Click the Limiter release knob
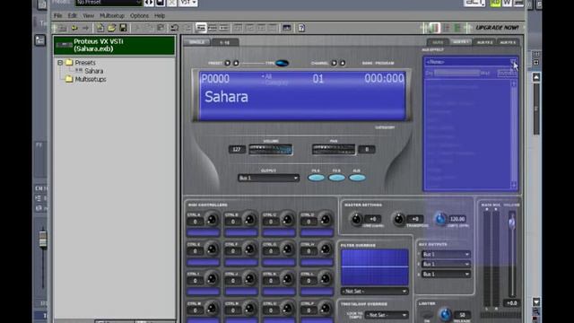Image resolution: width=574 pixels, height=323 pixels. [x=445, y=315]
